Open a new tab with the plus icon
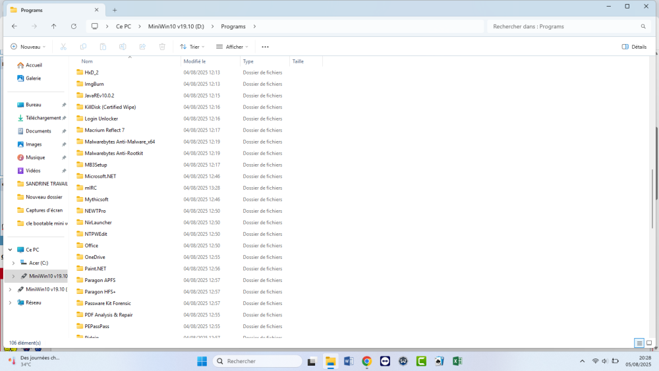The height and width of the screenshot is (371, 659). 115,10
